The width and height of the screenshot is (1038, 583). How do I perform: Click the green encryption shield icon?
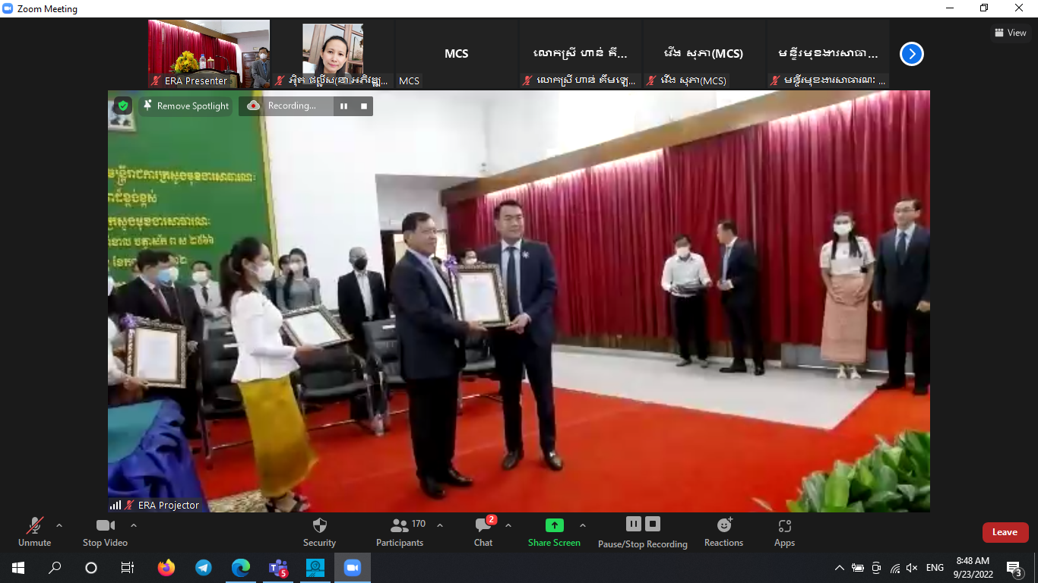coord(123,106)
